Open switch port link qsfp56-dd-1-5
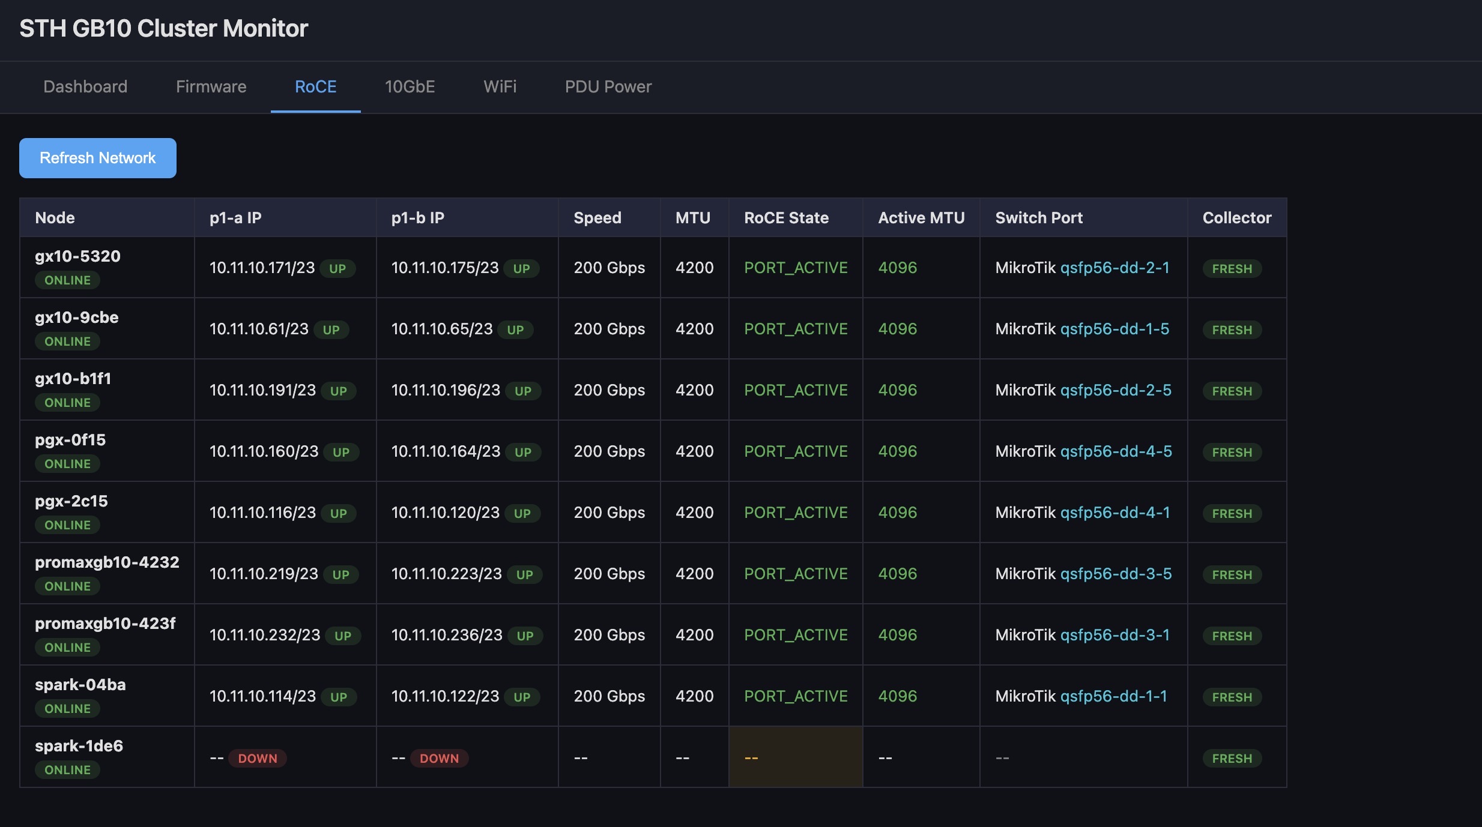 [x=1115, y=329]
